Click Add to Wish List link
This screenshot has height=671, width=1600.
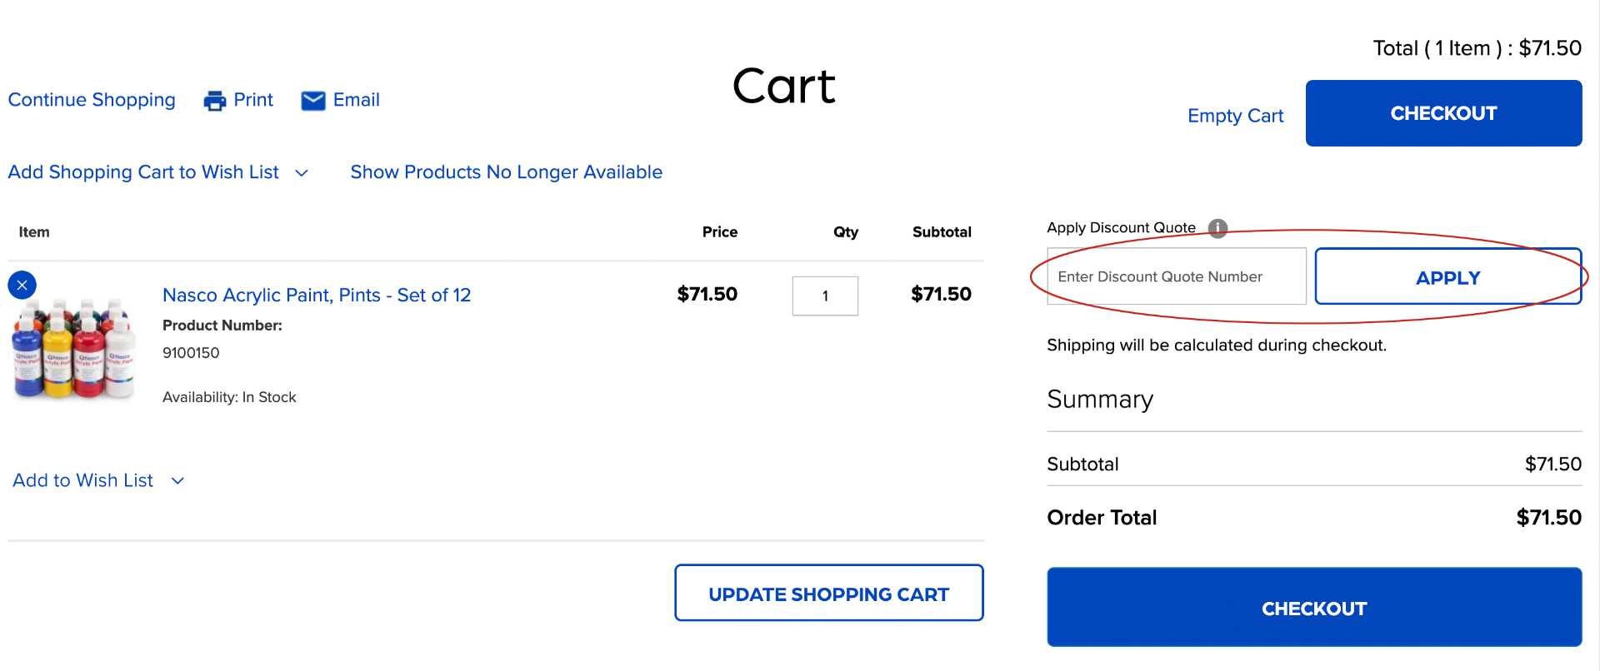(83, 480)
